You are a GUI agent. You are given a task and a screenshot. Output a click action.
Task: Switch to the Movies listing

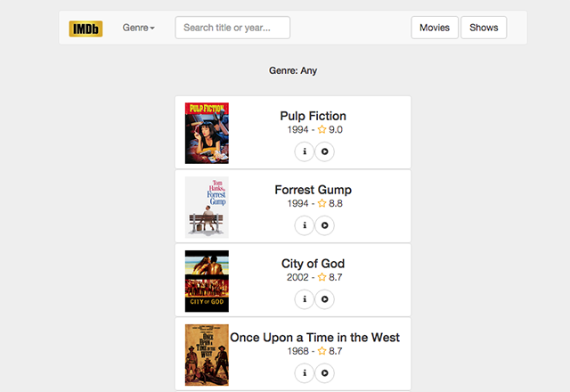tap(435, 28)
